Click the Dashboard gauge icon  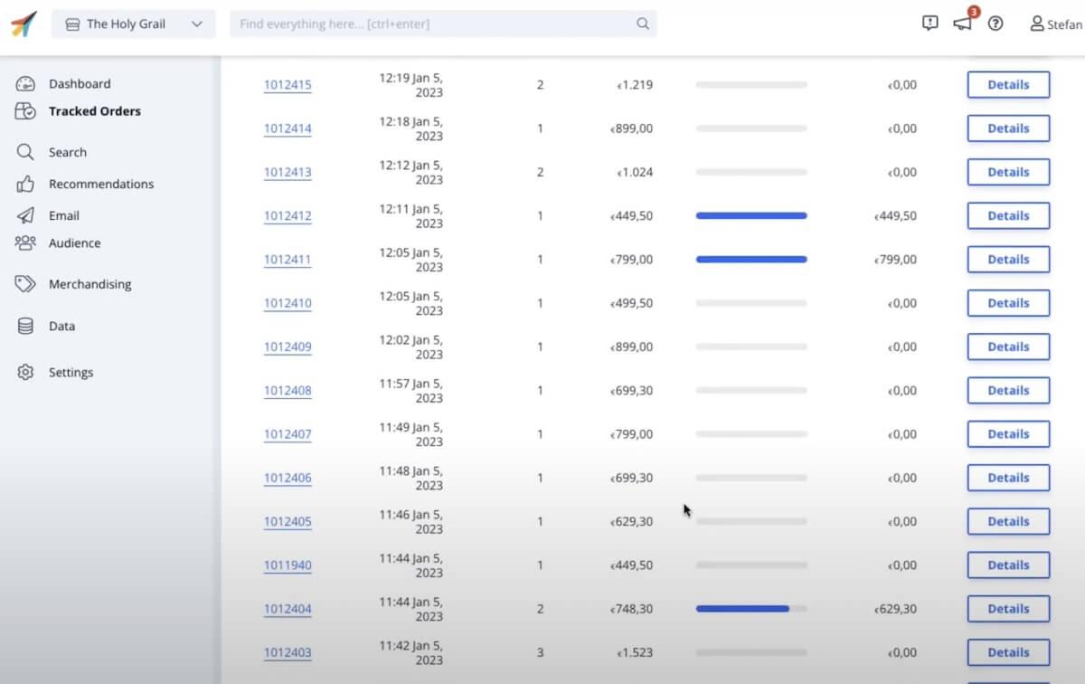pyautogui.click(x=25, y=84)
